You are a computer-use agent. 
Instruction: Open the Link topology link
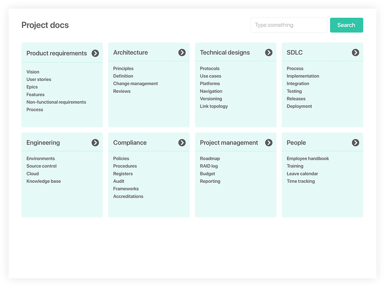214,106
